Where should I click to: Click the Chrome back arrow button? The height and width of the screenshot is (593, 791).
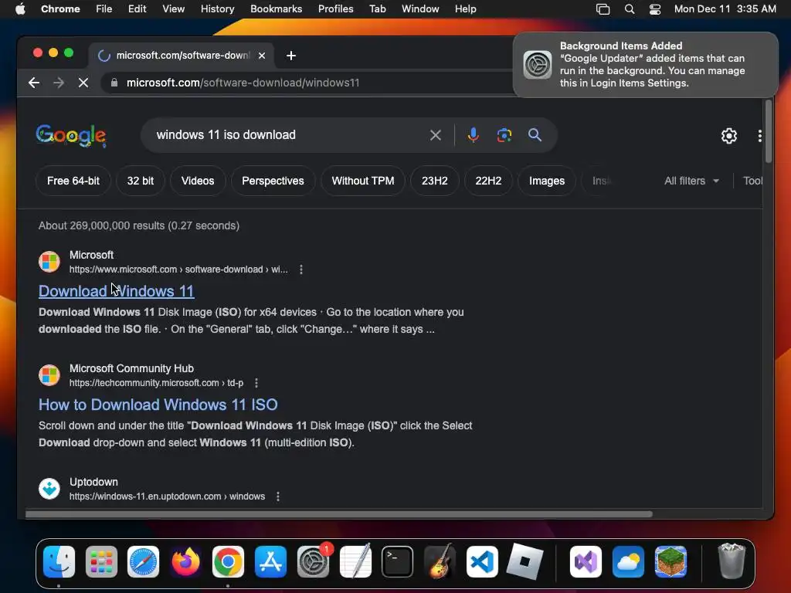coord(34,83)
